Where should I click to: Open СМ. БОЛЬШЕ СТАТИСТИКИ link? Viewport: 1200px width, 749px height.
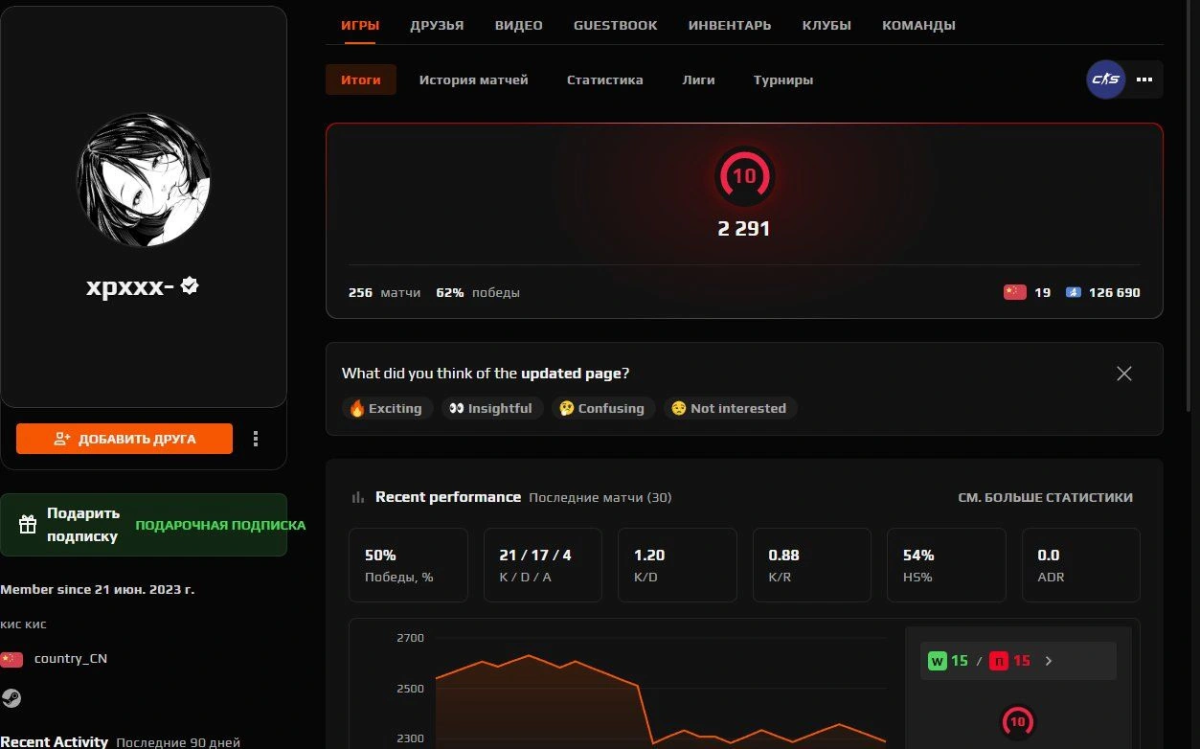click(1045, 497)
